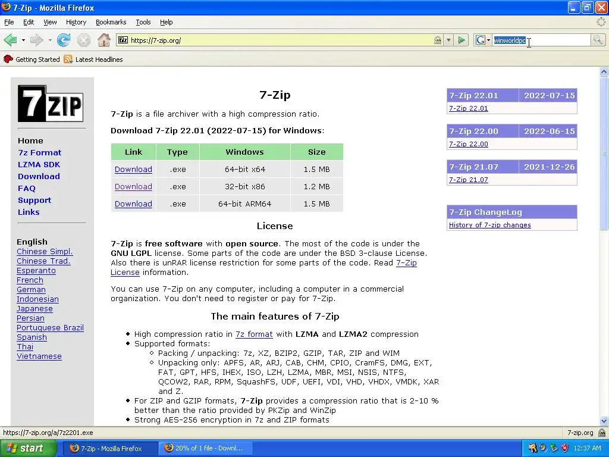Click the 7-zip.org status bar label
The image size is (609, 457).
(x=580, y=433)
